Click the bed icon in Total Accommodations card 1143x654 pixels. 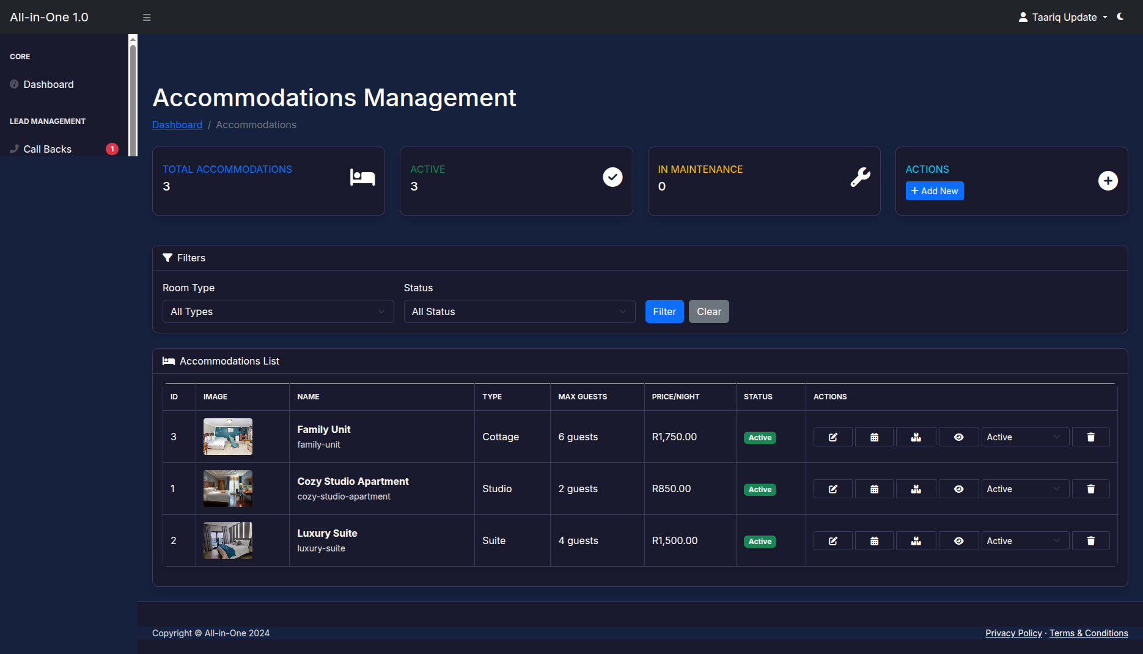(362, 177)
